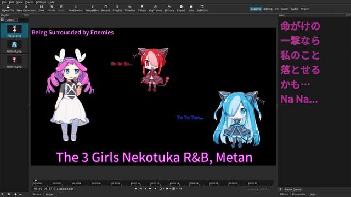This screenshot has height=197, width=351.
Task: Click the Video filter chip in Playlist
Action: tap(10, 20)
